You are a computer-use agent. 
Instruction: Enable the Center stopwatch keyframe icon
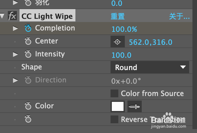(x=28, y=41)
